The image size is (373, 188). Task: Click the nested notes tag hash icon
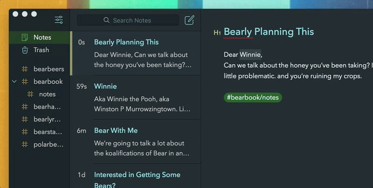click(x=31, y=94)
